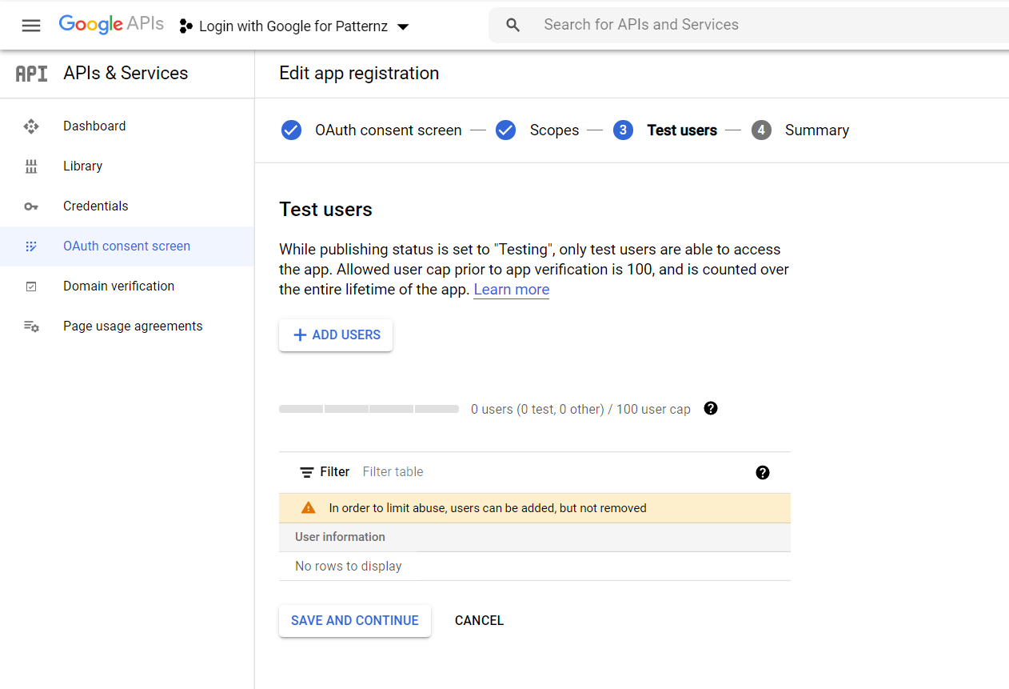Open the Learn more link
1009x689 pixels.
(x=511, y=290)
